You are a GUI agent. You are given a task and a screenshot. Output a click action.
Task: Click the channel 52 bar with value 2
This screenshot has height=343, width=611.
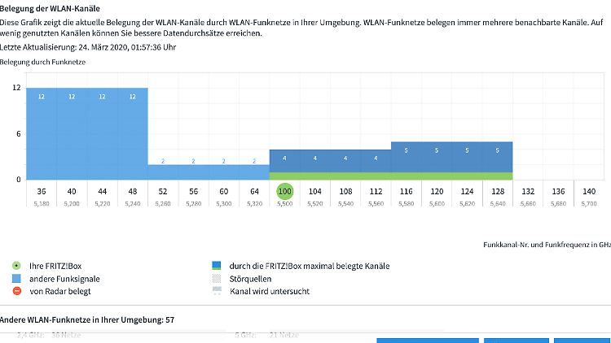163,171
